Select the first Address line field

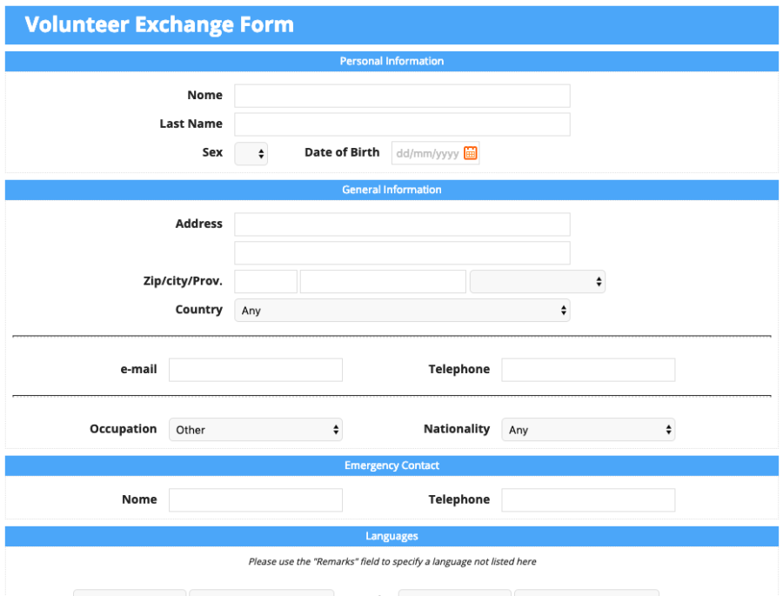pos(402,224)
